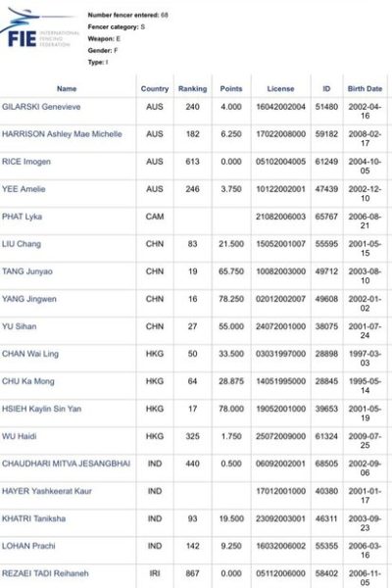Image resolution: width=392 pixels, height=588 pixels.
Task: Select KHATRI Taniksha name link
Action: click(x=33, y=518)
